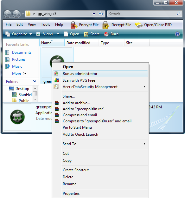Click the Open/Close PSD drive icon

[138, 25]
